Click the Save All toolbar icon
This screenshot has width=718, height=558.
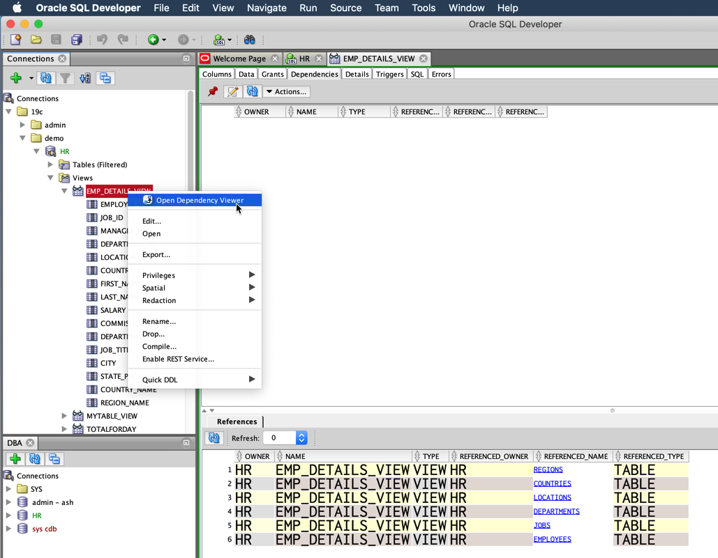77,40
